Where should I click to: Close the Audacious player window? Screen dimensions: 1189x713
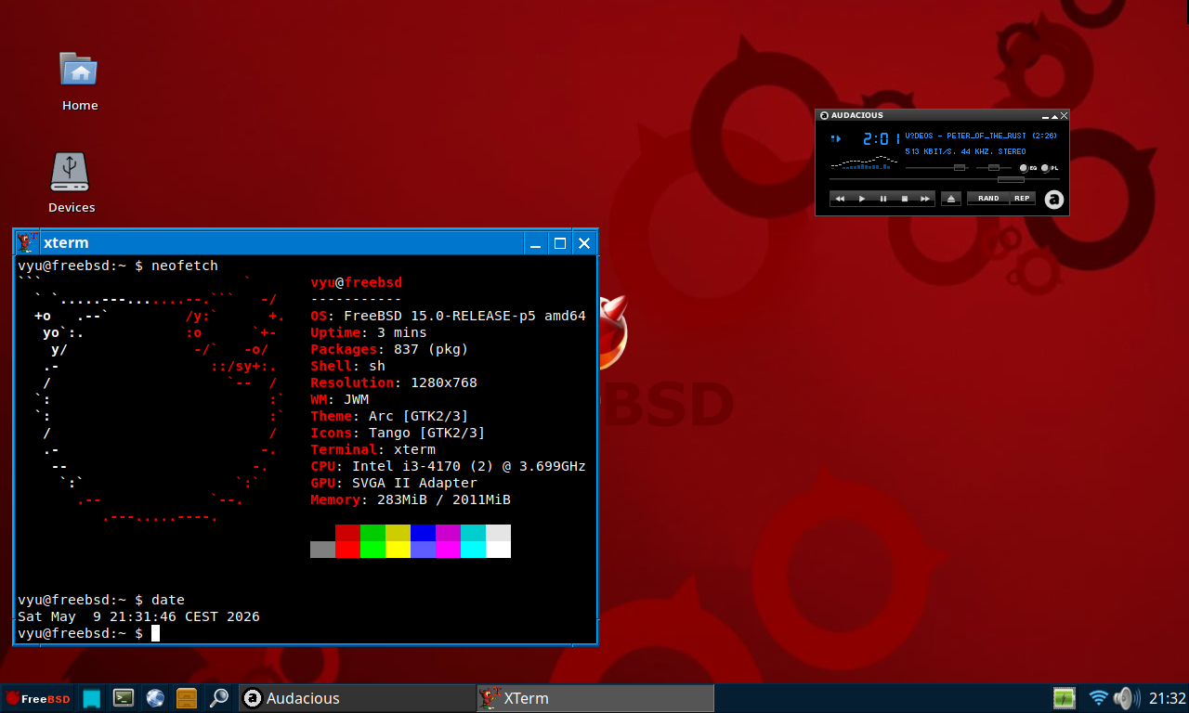pyautogui.click(x=1065, y=116)
